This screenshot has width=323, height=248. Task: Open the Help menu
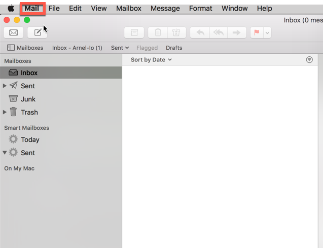265,9
